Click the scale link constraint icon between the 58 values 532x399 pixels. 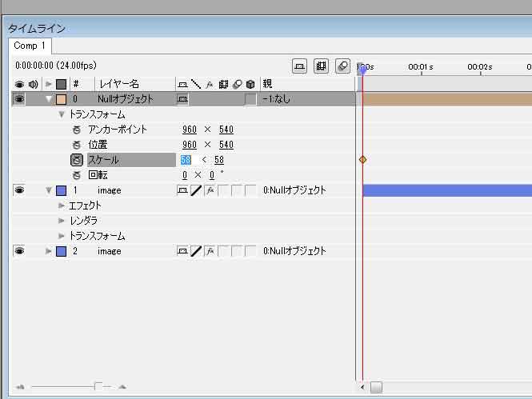click(204, 160)
